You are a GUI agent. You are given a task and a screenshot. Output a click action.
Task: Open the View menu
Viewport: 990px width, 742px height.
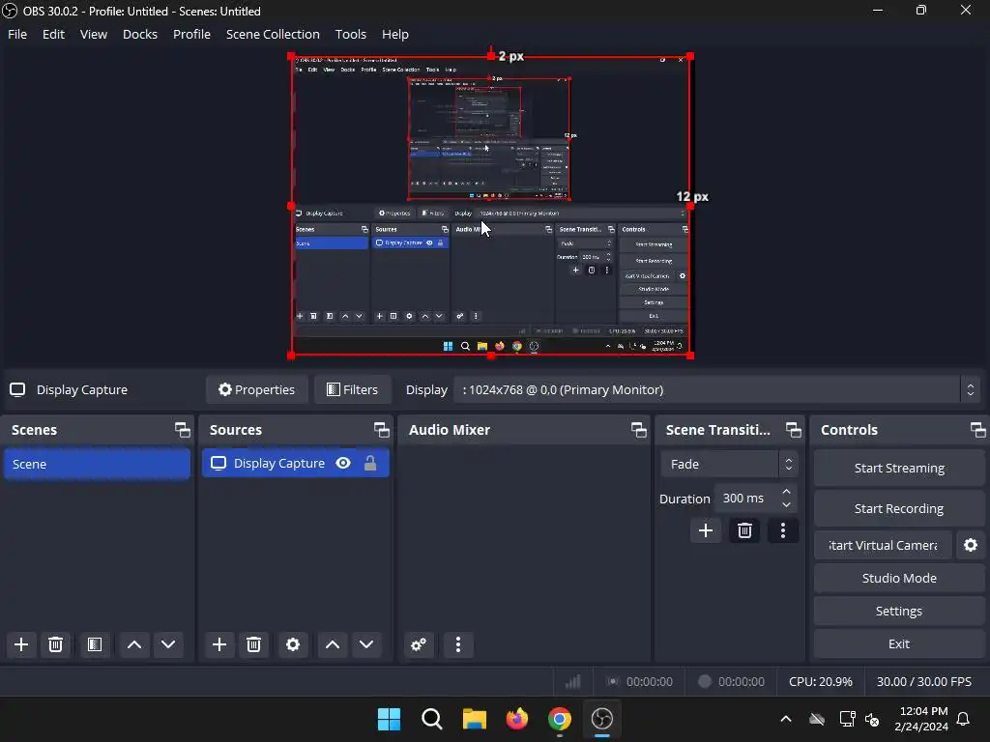click(94, 34)
